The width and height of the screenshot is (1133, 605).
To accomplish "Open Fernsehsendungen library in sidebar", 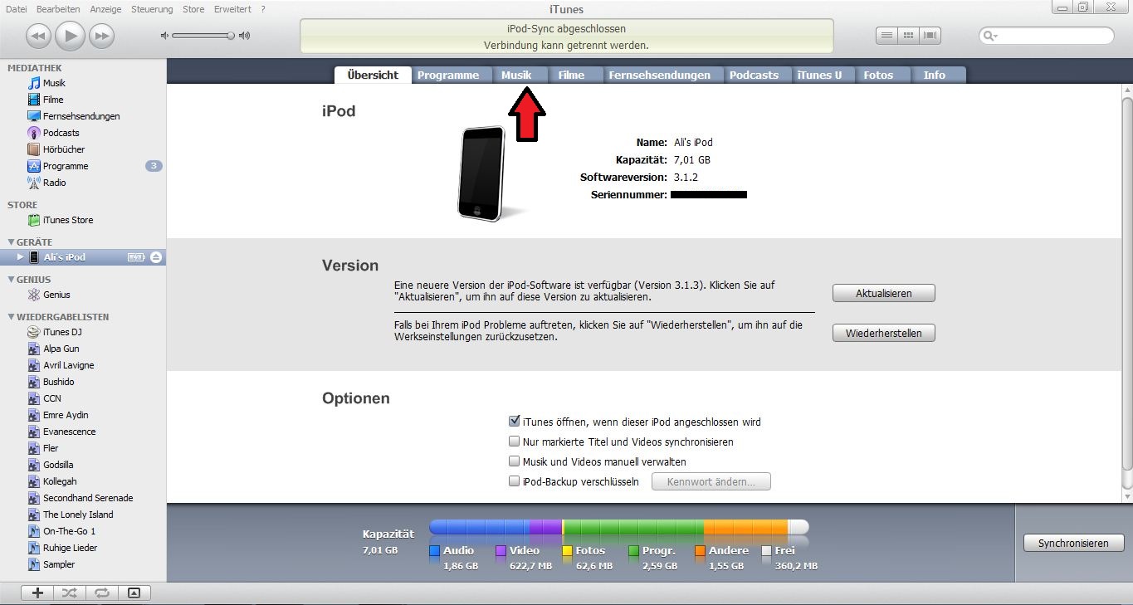I will [x=83, y=116].
